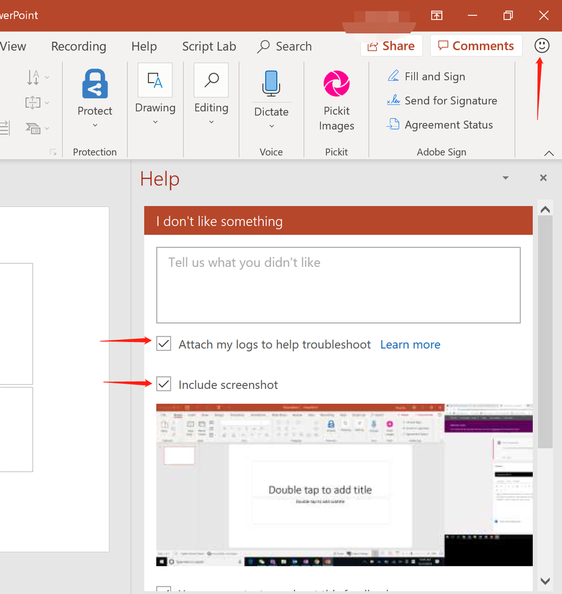
Task: Open the smiley feedback icon
Action: [542, 45]
